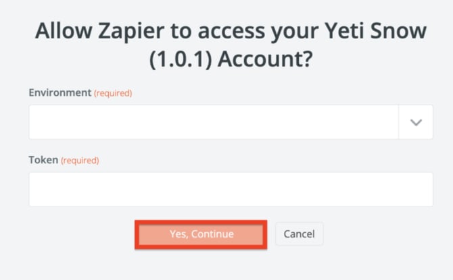Click the orange Yes, Continue button
This screenshot has height=280, width=453.
pyautogui.click(x=201, y=234)
